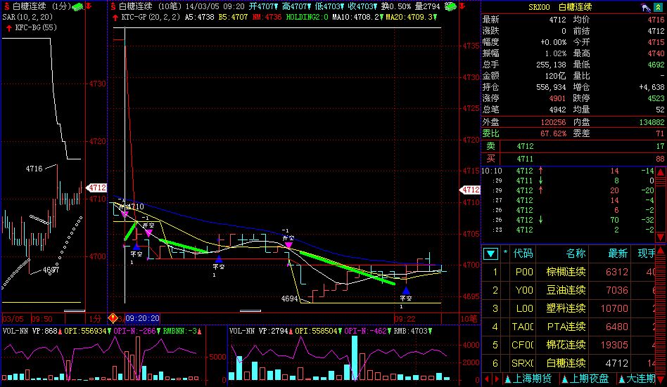Viewport: 667px width, 387px height.
Task: Select the 棕榈连续 row in watchlist
Action: [x=568, y=272]
